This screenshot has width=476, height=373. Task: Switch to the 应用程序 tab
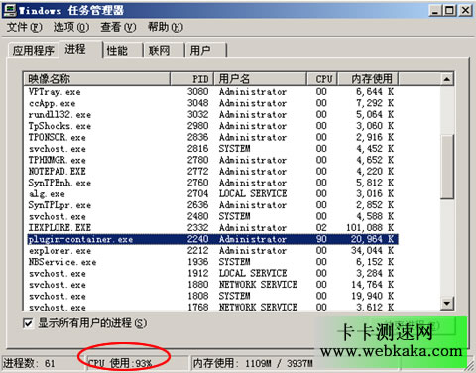pyautogui.click(x=33, y=51)
